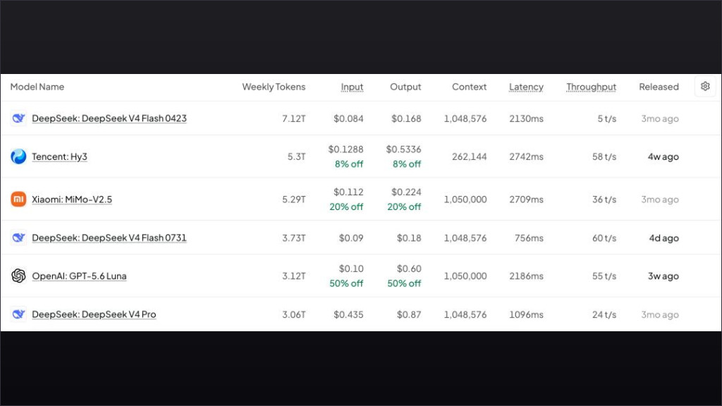Click the 8% off input discount for Hy3
The width and height of the screenshot is (722, 406).
(349, 164)
